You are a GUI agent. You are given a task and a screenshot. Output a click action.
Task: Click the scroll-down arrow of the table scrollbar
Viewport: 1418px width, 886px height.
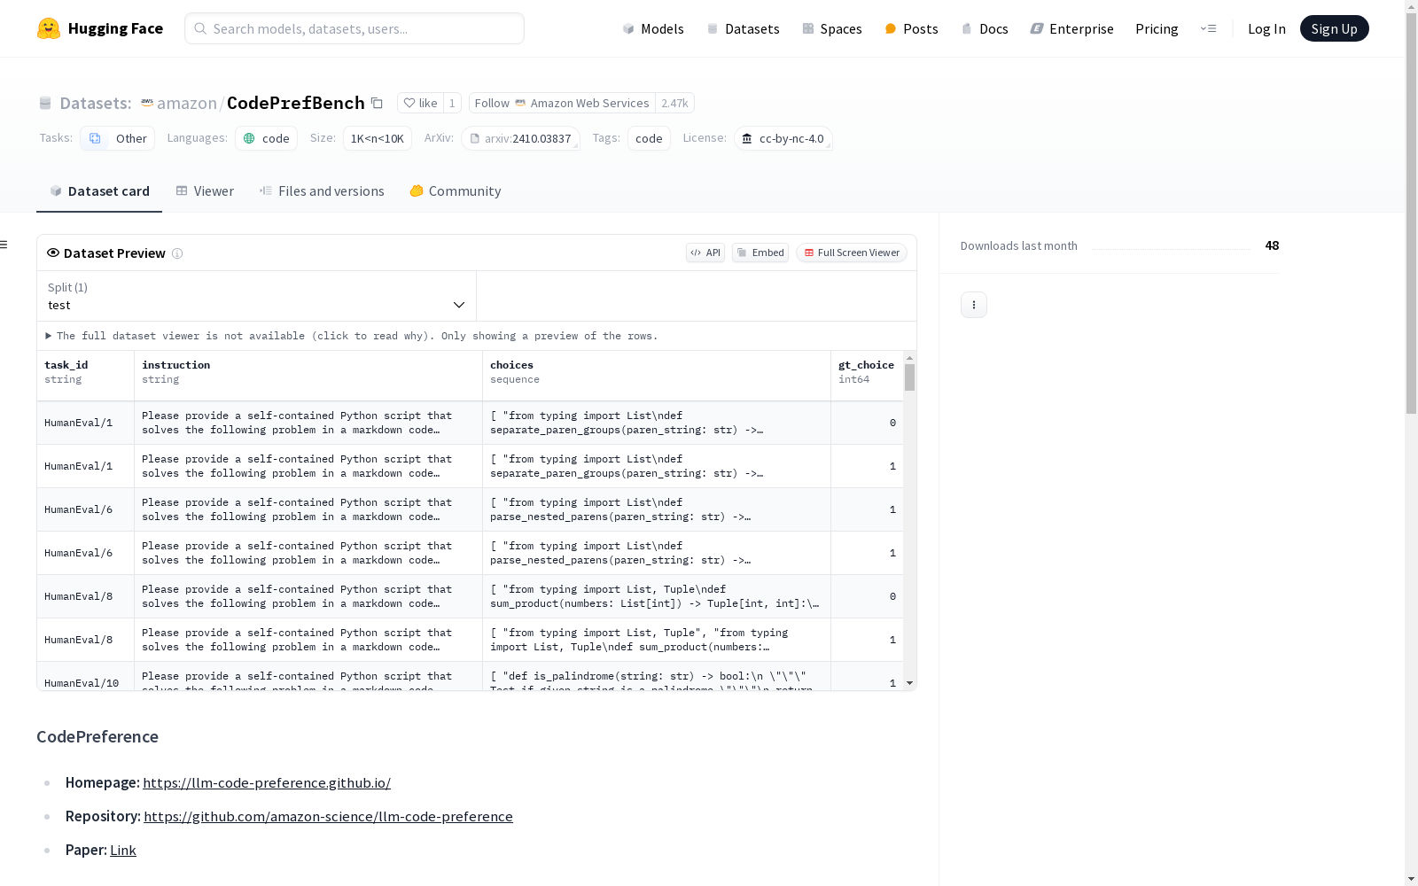[909, 683]
